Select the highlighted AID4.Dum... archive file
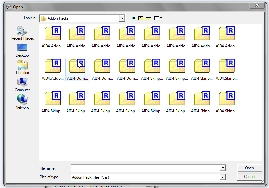The height and width of the screenshot is (188, 269). [x=78, y=69]
